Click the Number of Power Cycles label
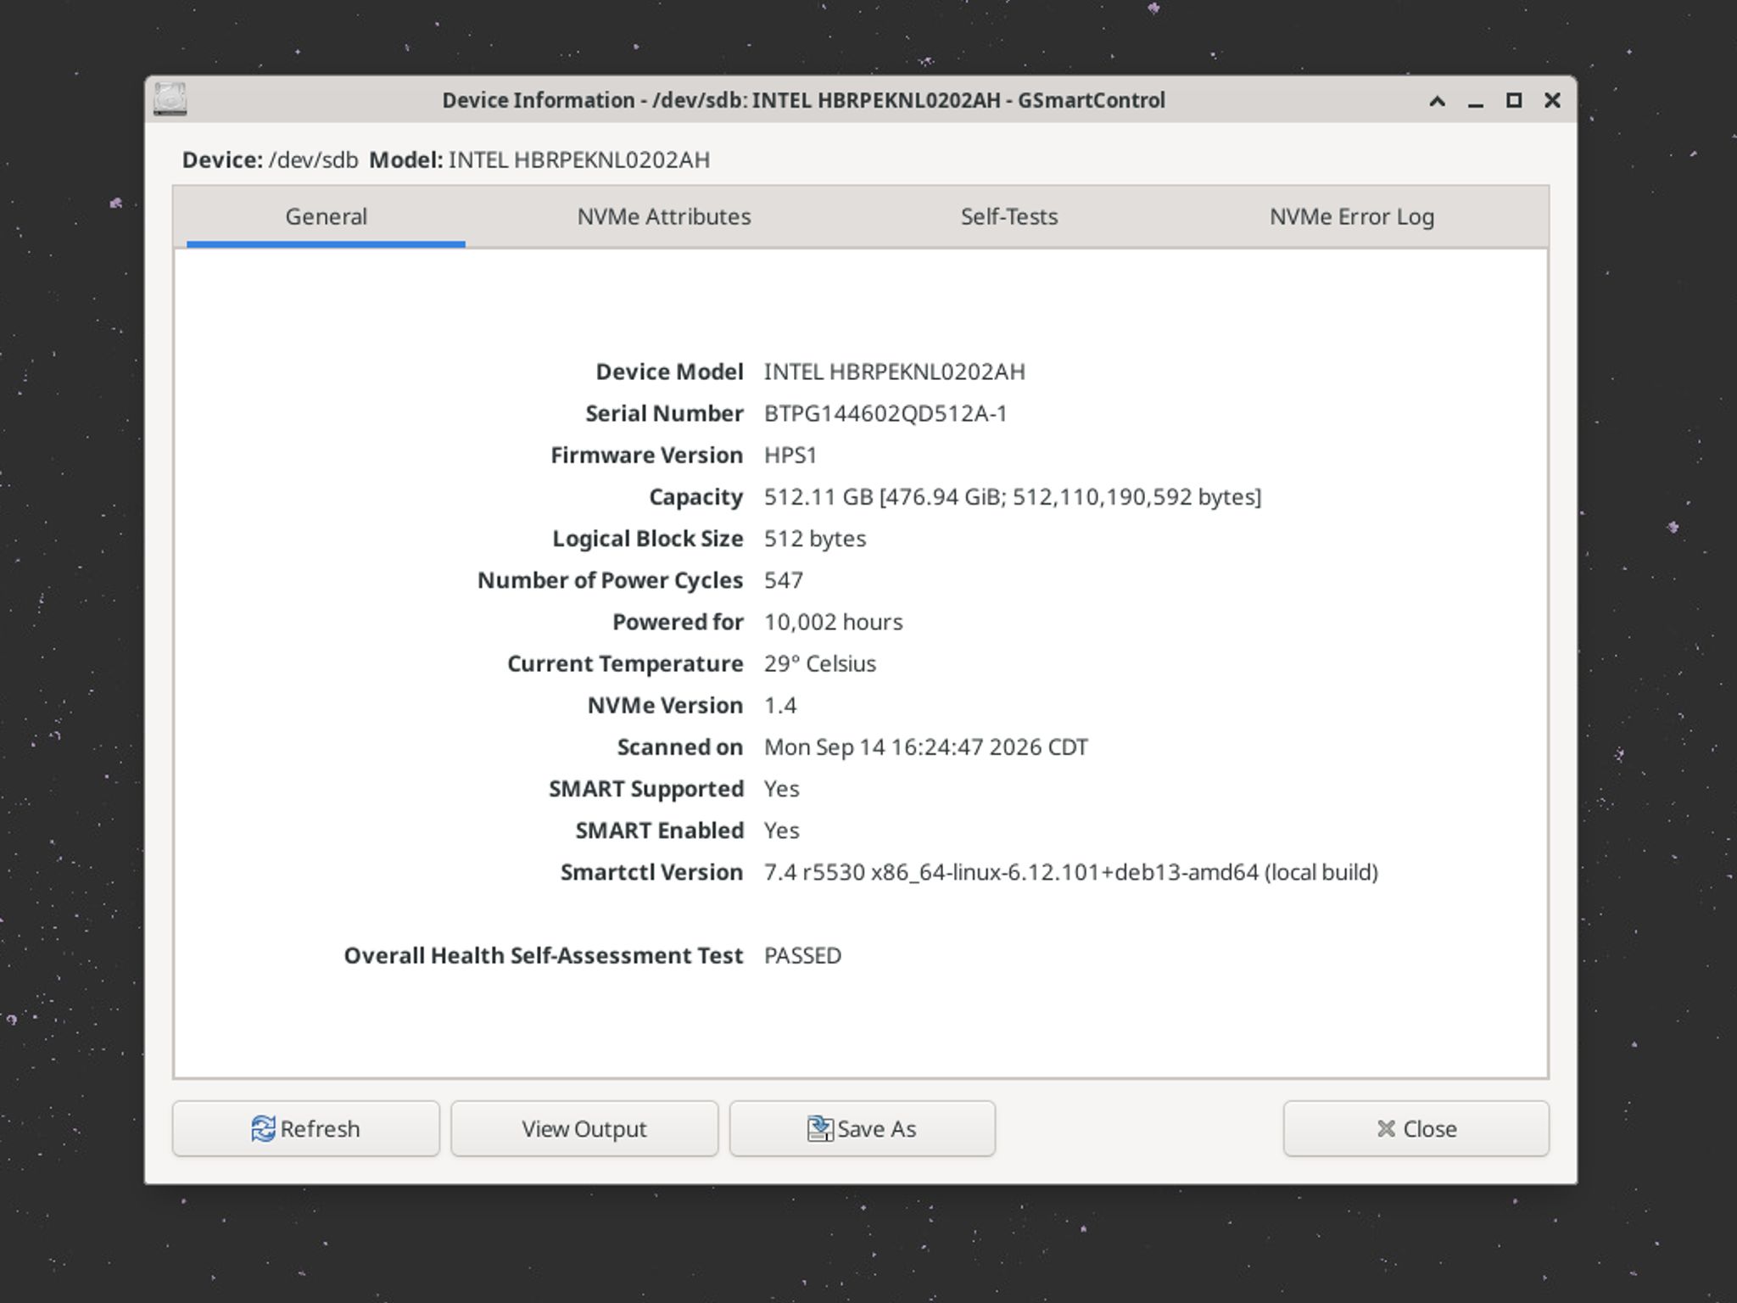 (611, 581)
